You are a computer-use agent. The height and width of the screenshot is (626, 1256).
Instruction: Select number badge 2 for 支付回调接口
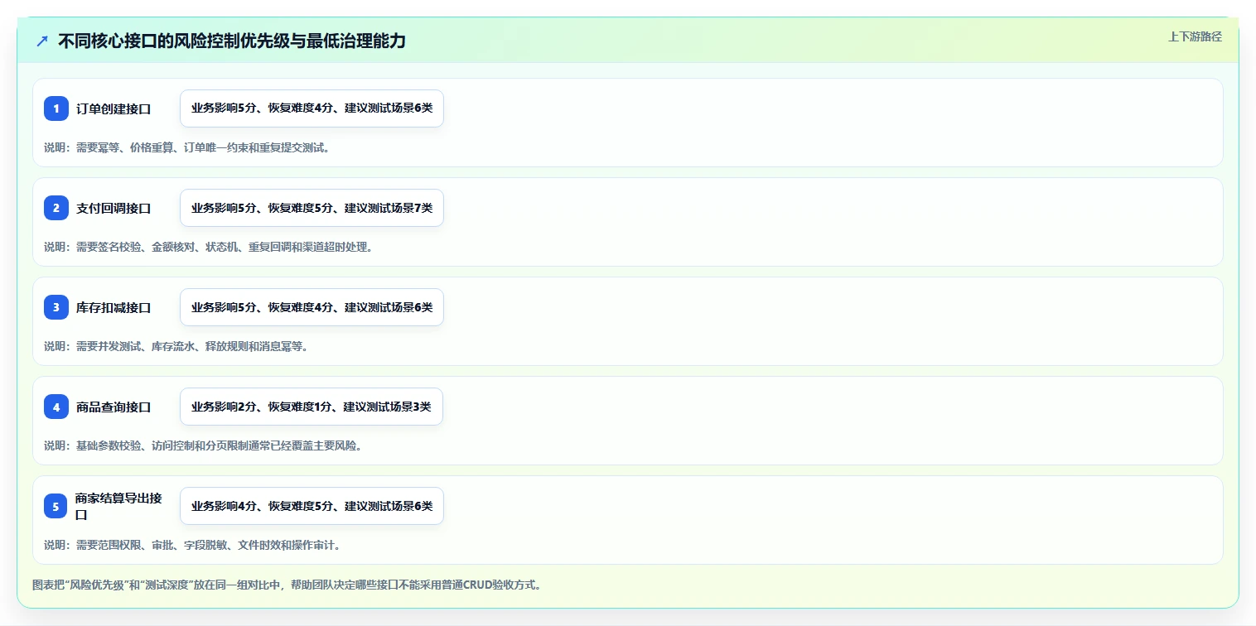pos(56,208)
